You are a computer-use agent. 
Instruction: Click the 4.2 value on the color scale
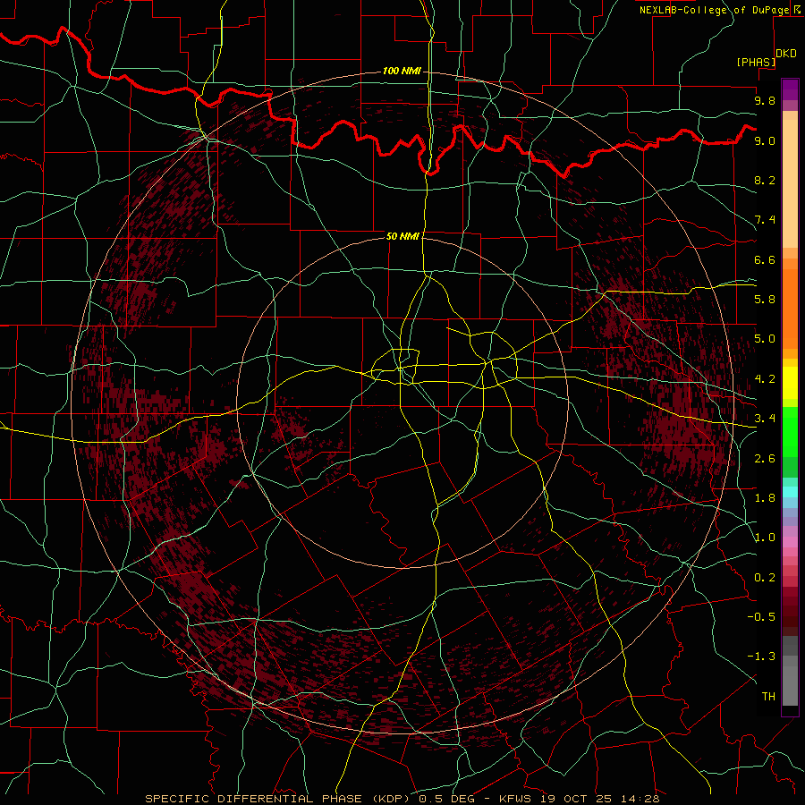[765, 379]
